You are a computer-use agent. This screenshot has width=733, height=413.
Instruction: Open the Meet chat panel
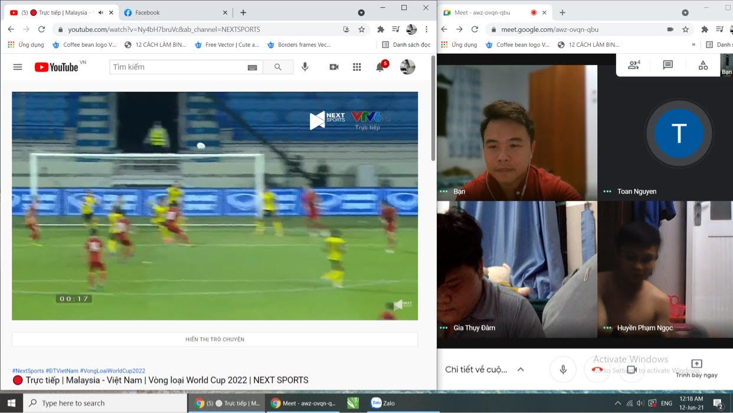click(668, 66)
